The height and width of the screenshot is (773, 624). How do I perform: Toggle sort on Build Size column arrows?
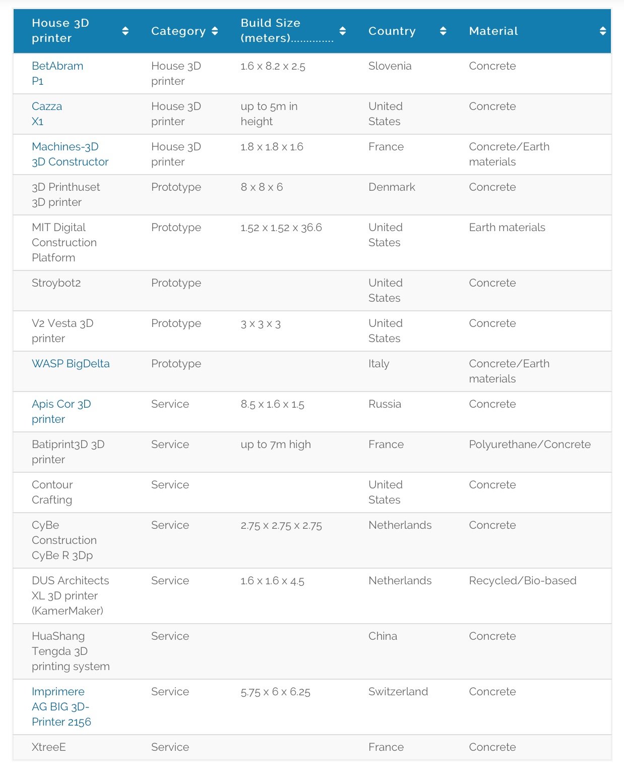343,31
